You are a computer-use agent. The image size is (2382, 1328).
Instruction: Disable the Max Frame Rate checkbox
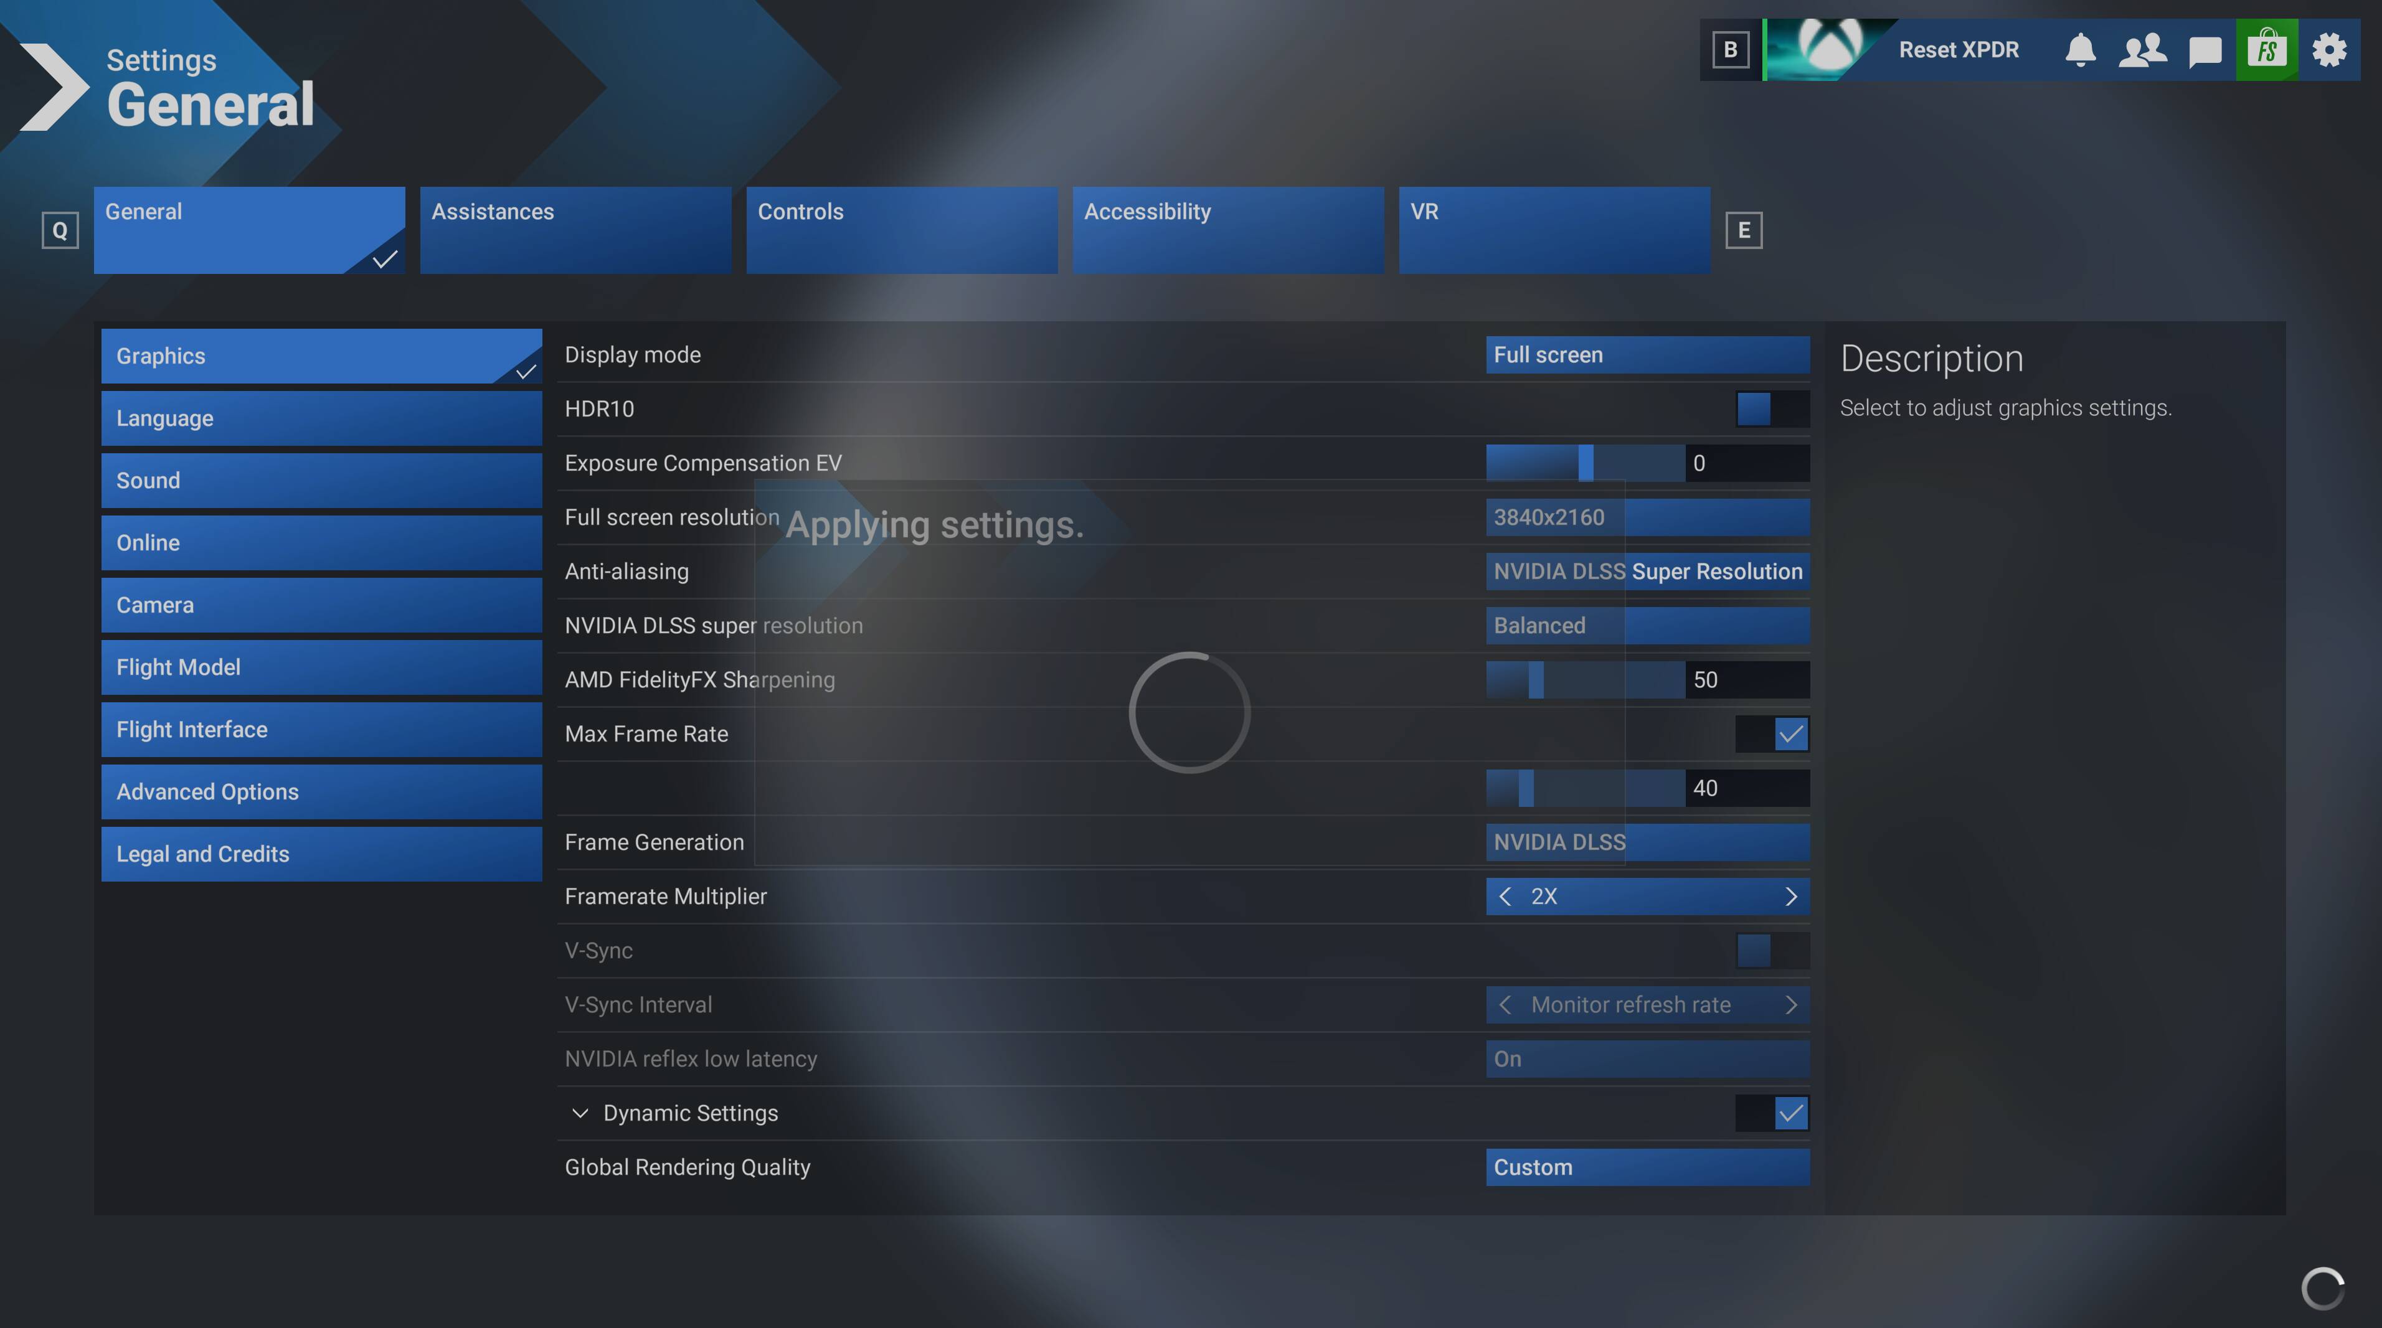click(1791, 734)
